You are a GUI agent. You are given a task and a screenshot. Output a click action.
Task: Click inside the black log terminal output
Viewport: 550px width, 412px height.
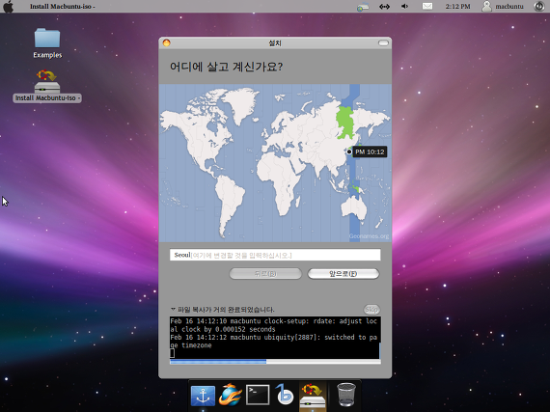(x=275, y=338)
